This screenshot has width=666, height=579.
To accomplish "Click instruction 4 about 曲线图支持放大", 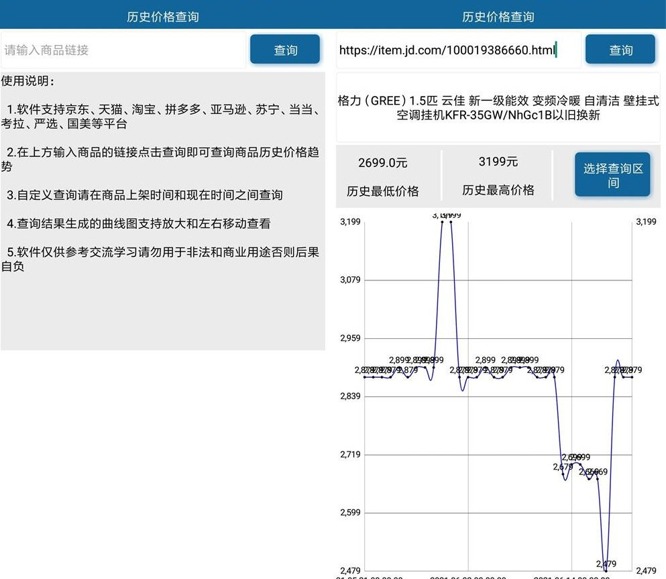I will tap(139, 223).
